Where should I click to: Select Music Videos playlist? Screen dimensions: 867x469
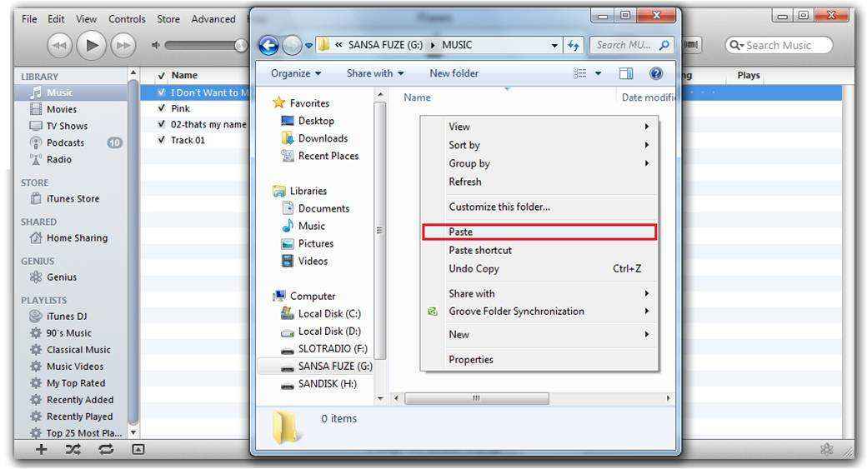pyautogui.click(x=75, y=366)
